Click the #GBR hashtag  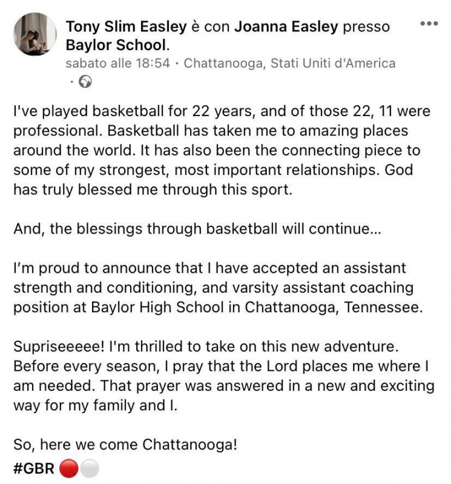tap(34, 469)
